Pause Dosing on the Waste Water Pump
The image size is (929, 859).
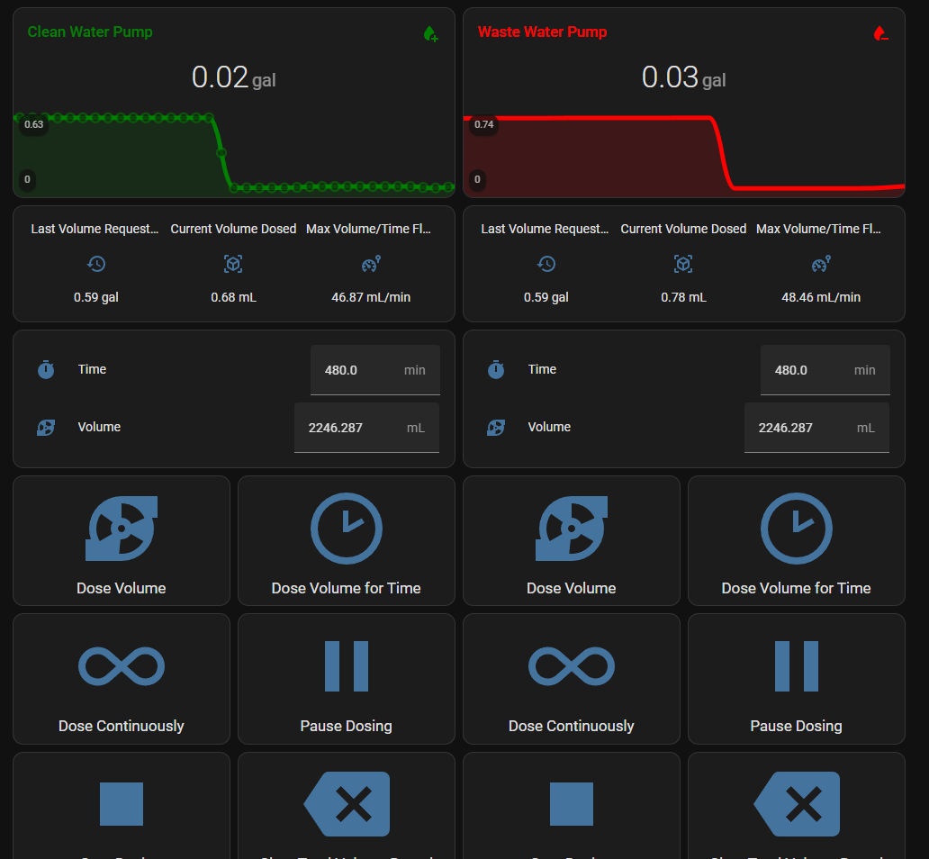[797, 679]
